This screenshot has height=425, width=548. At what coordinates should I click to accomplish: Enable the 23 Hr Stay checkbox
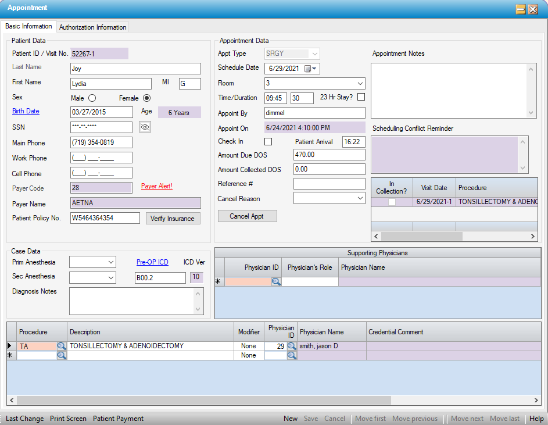(x=361, y=97)
